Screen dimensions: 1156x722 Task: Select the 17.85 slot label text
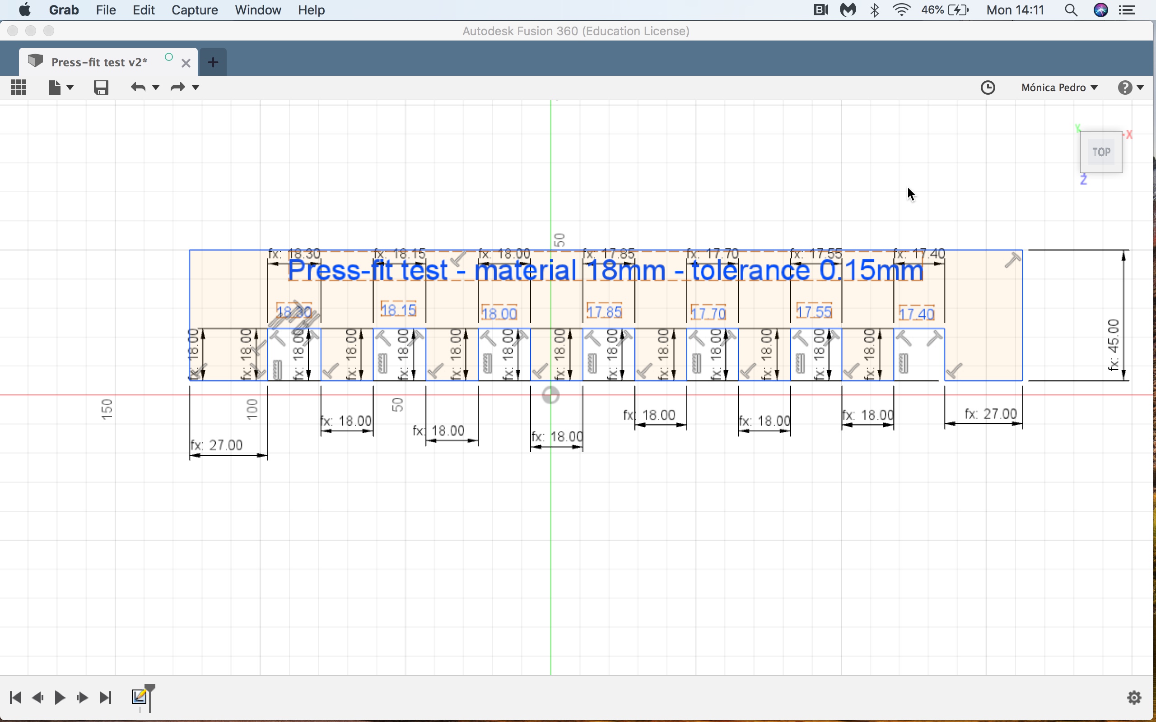[x=604, y=312]
